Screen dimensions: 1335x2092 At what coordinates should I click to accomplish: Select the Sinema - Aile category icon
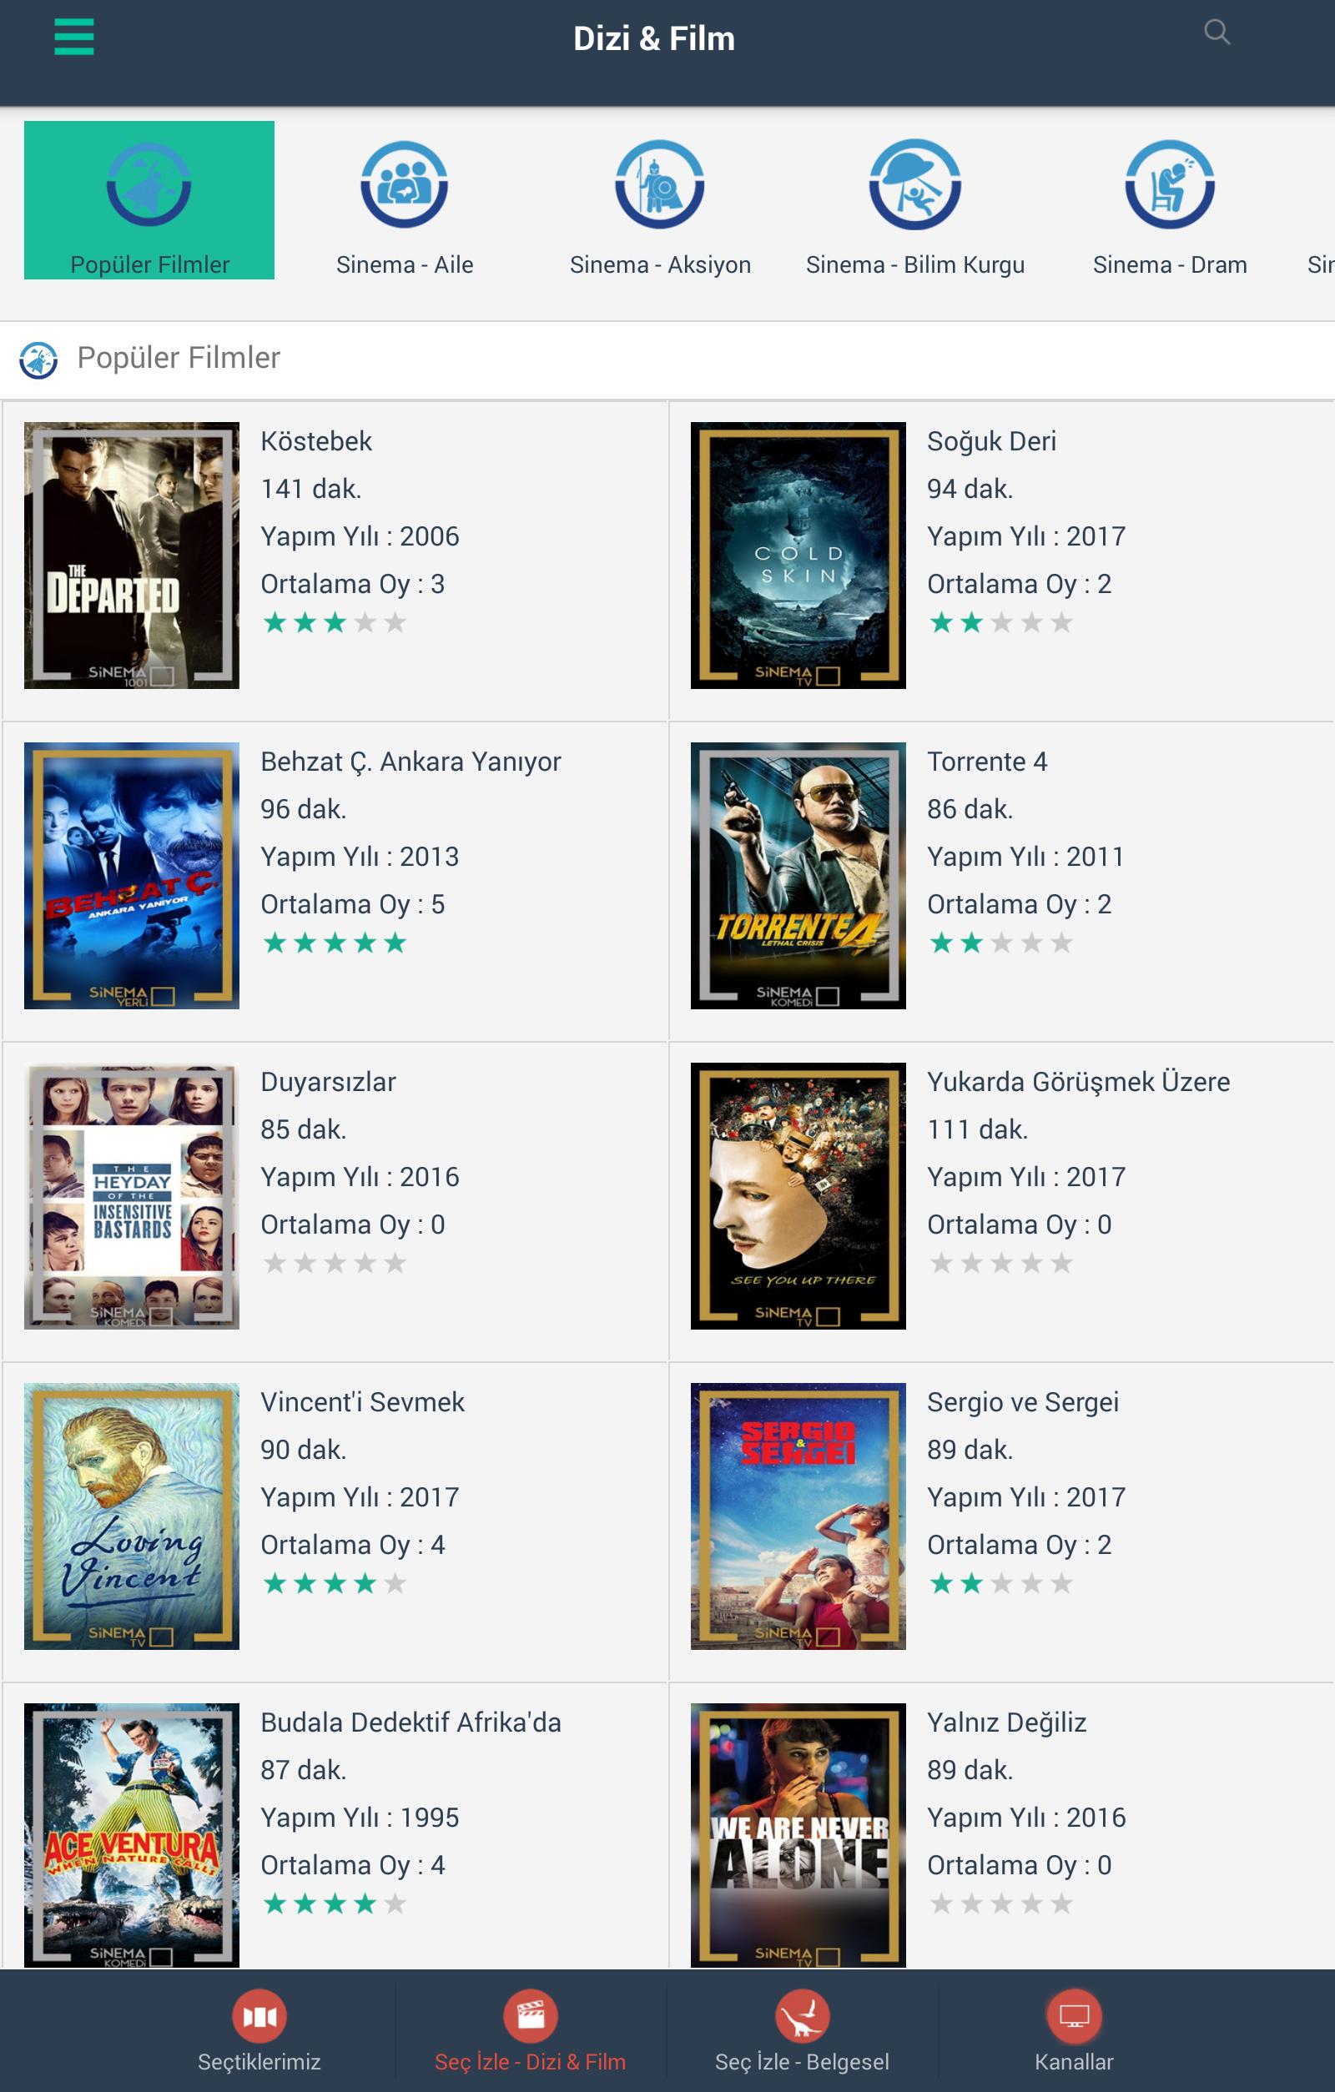(404, 185)
